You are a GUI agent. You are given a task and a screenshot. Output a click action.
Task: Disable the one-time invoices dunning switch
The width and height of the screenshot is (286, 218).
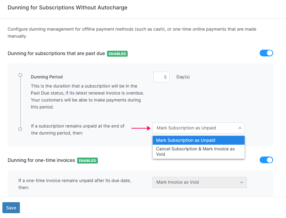[266, 160]
